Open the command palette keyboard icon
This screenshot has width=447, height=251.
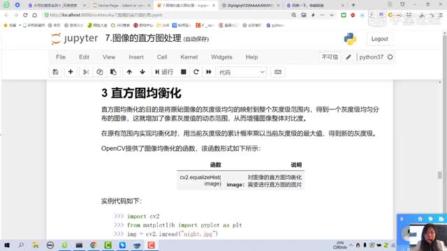(278, 72)
